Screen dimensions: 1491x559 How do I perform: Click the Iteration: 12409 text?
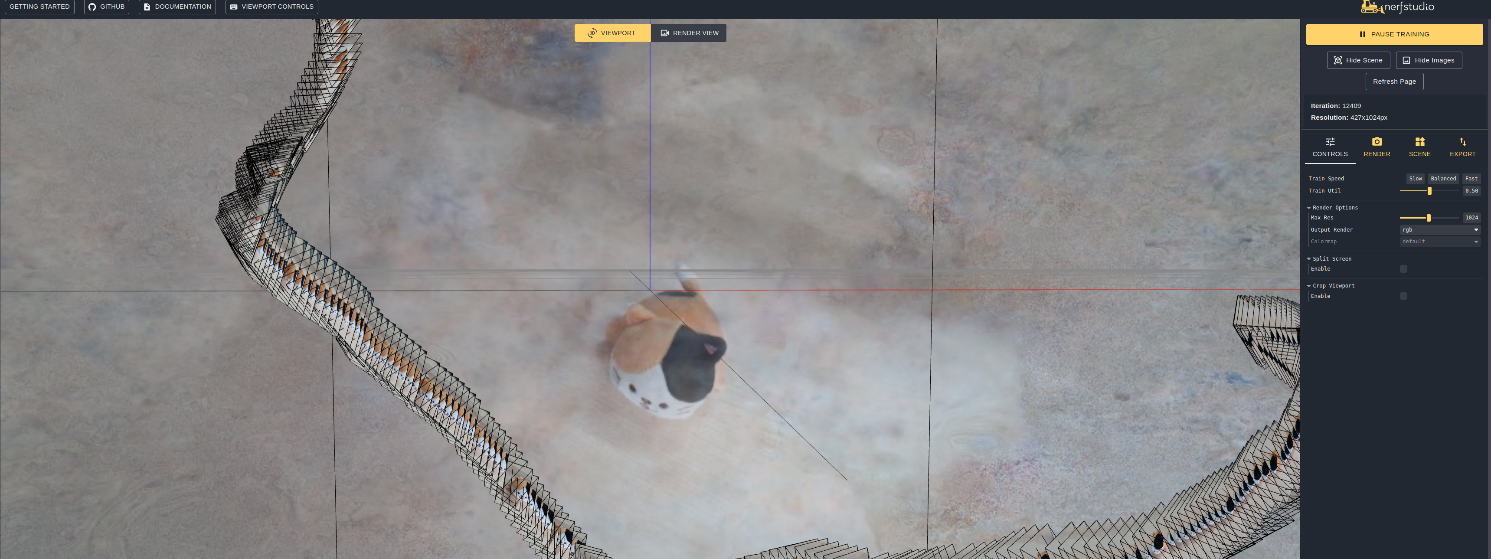coord(1335,106)
